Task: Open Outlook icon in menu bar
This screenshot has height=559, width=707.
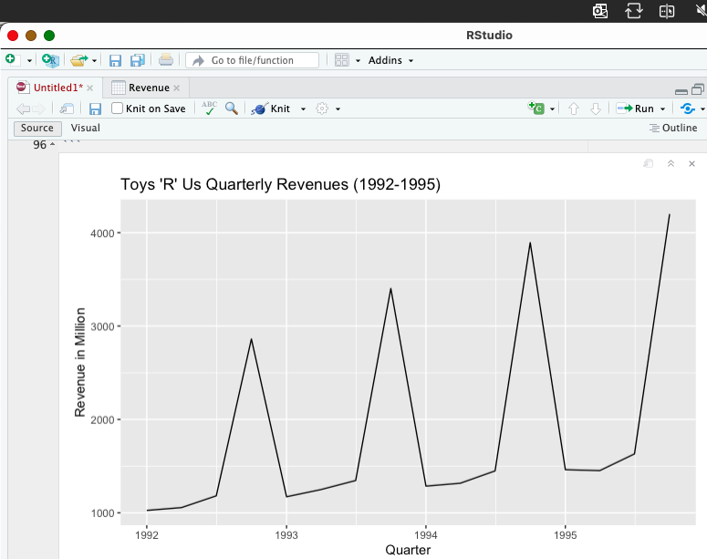Action: 600,11
